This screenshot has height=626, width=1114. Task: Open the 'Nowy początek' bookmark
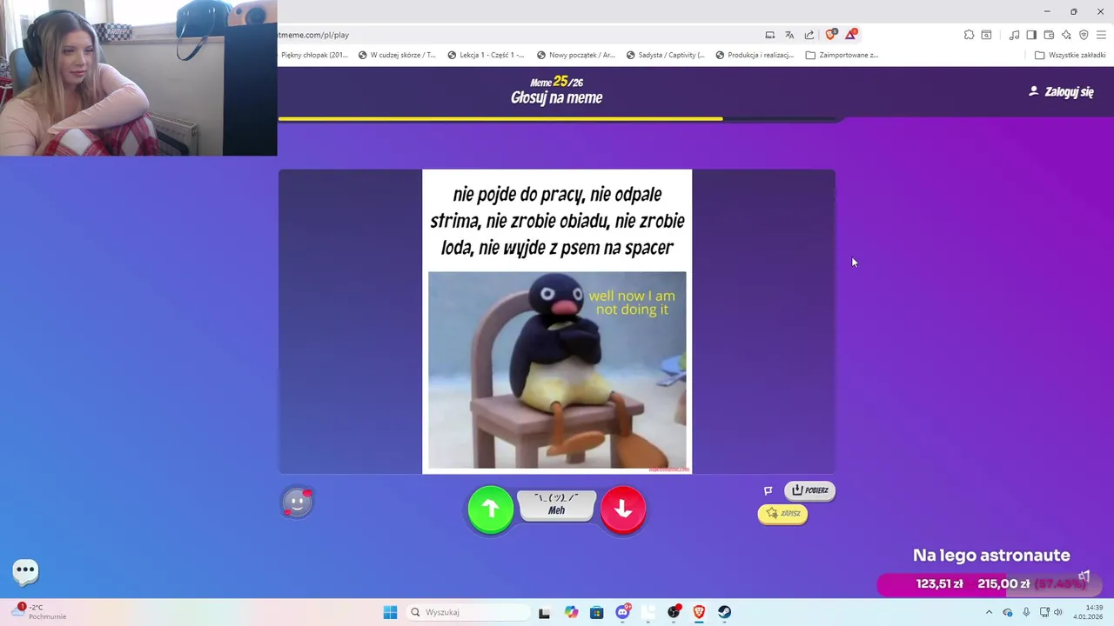tap(576, 55)
